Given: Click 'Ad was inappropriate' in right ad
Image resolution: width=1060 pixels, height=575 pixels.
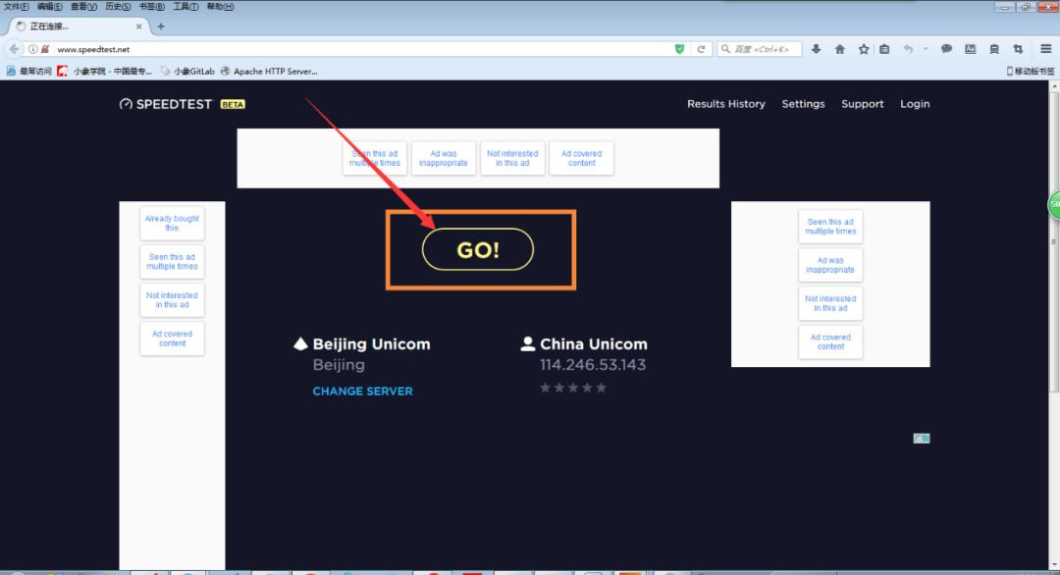Looking at the screenshot, I should [830, 265].
